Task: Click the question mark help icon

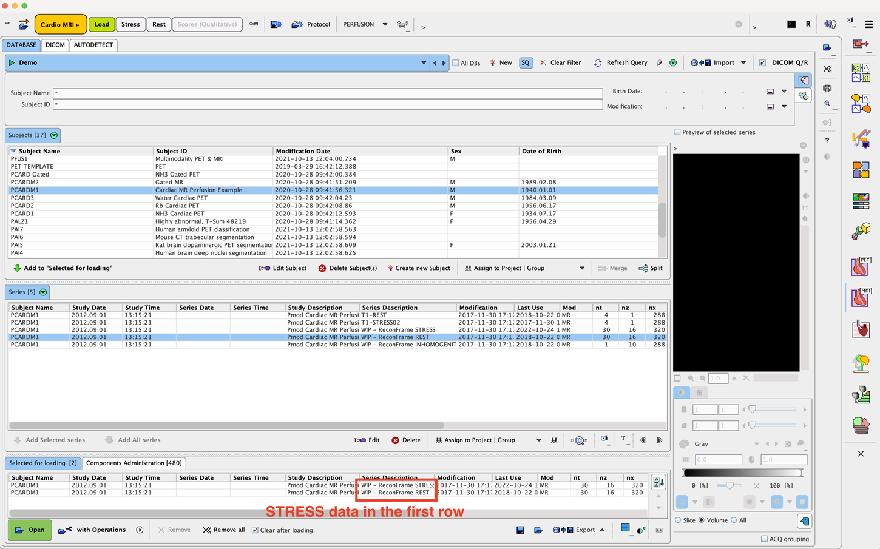Action: (827, 140)
